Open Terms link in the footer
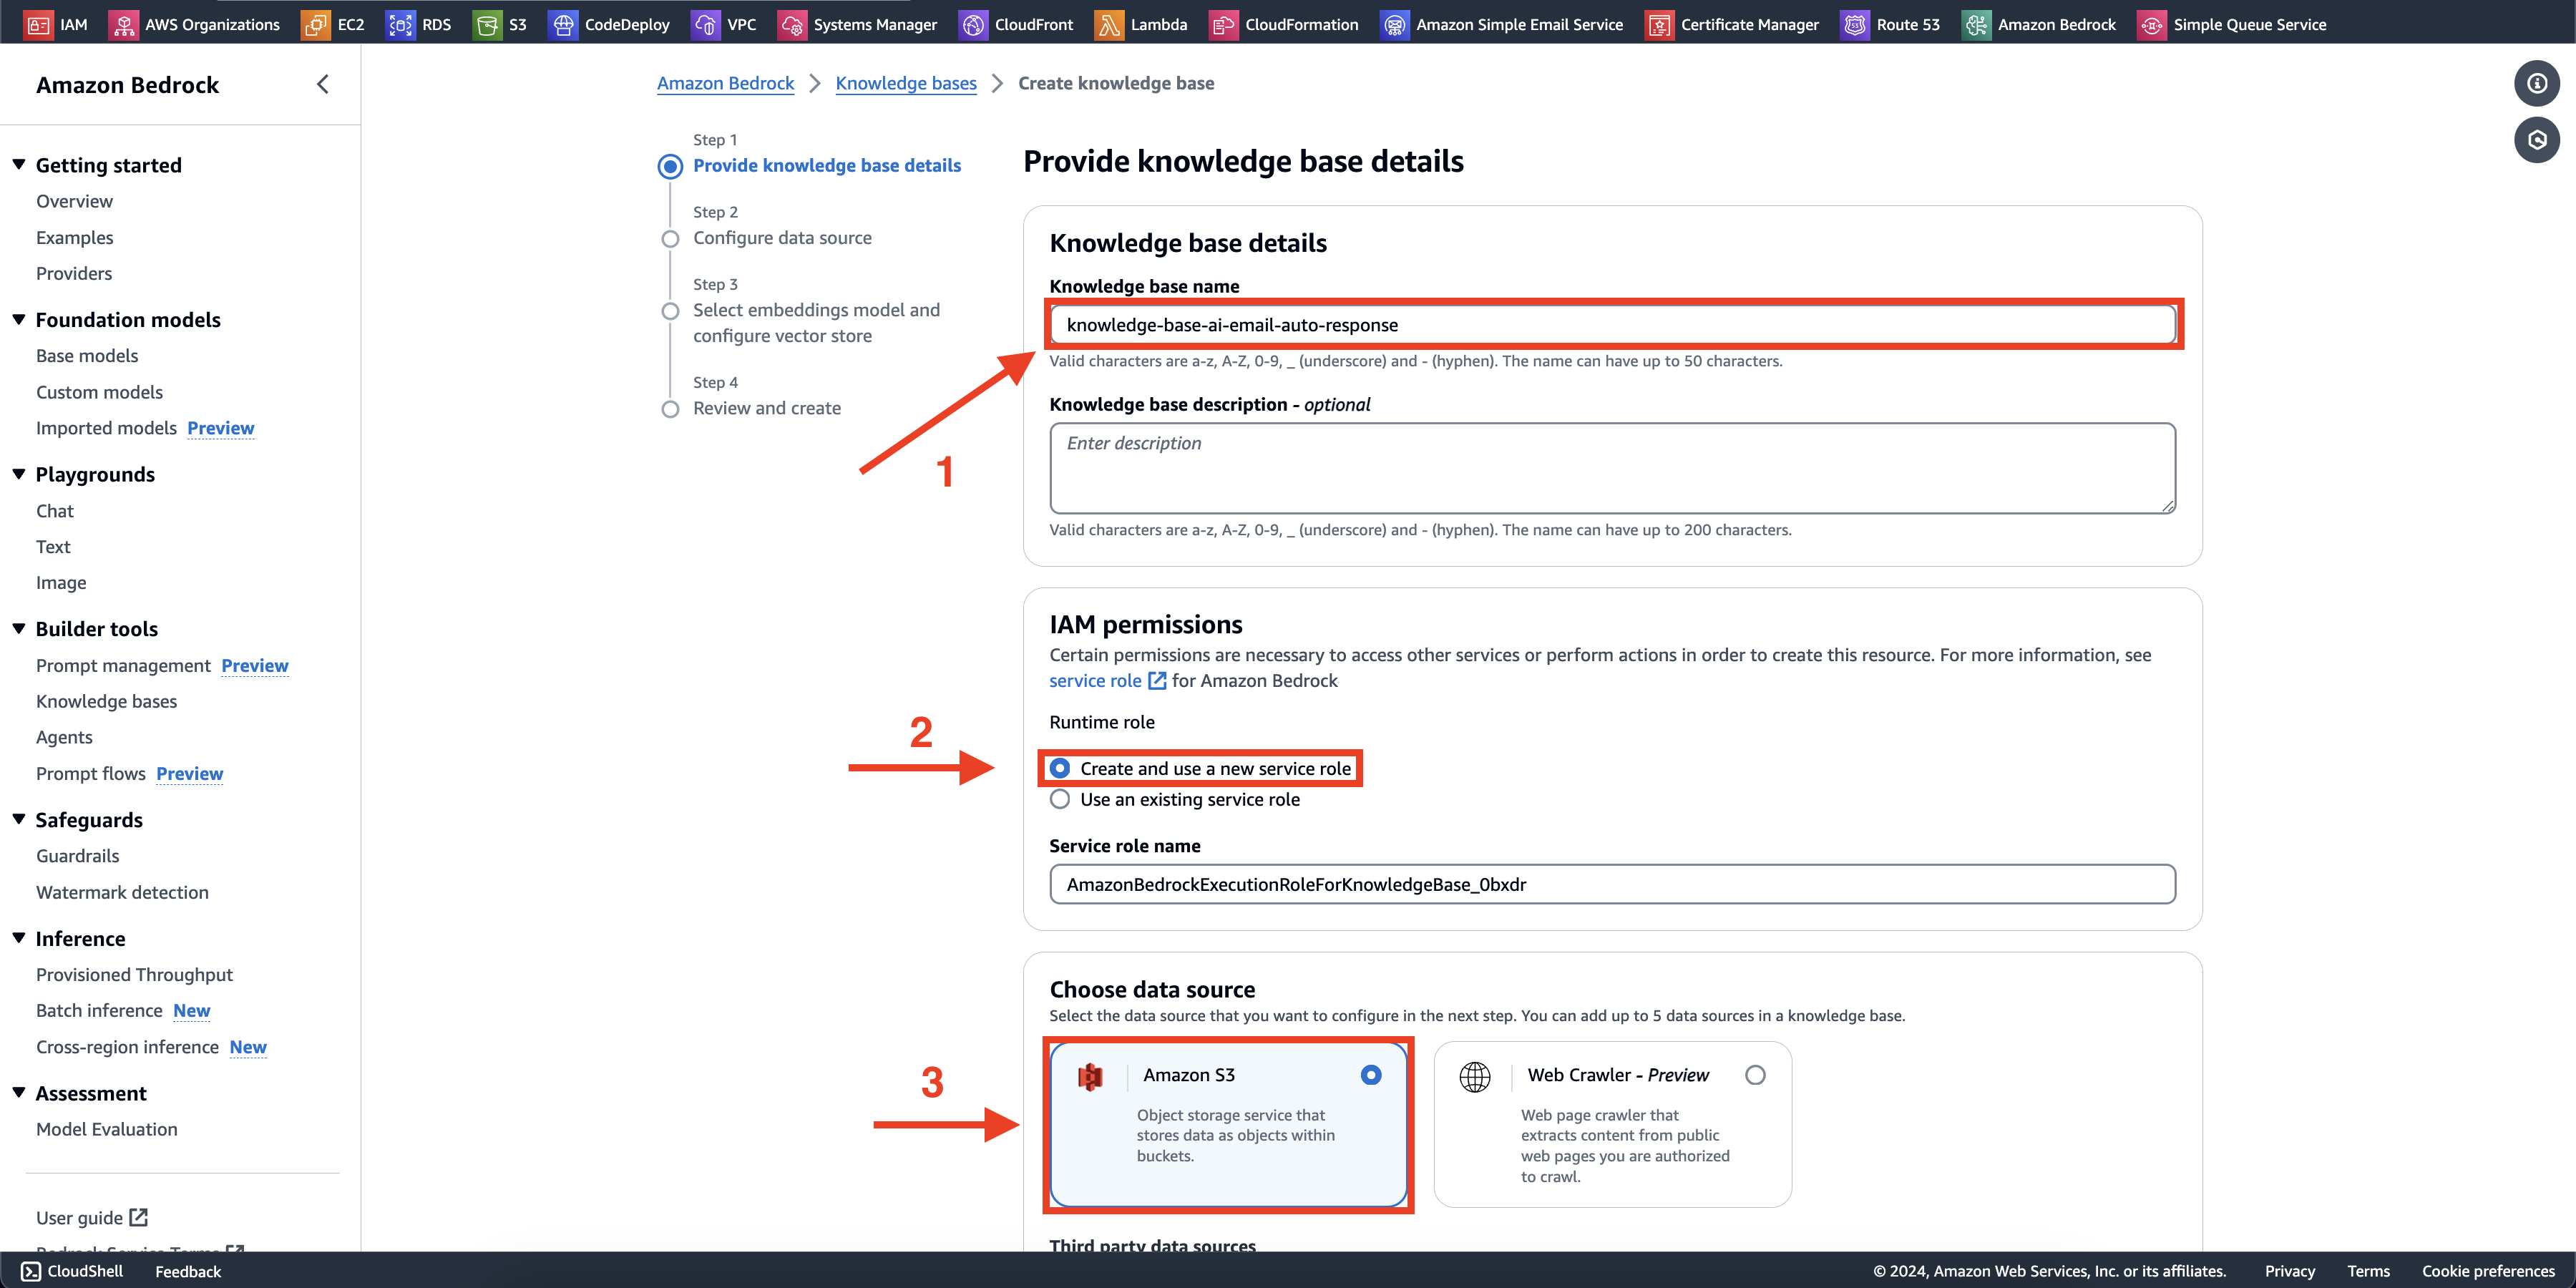 click(2368, 1271)
